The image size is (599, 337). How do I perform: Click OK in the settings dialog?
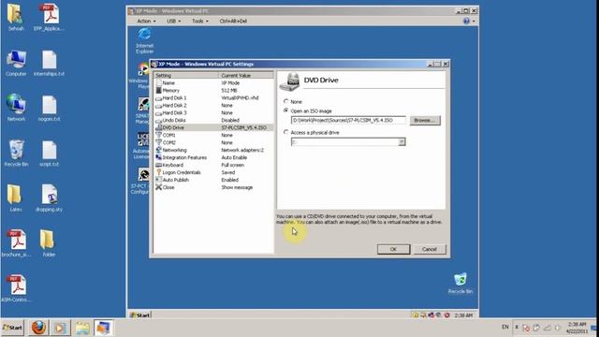[393, 249]
